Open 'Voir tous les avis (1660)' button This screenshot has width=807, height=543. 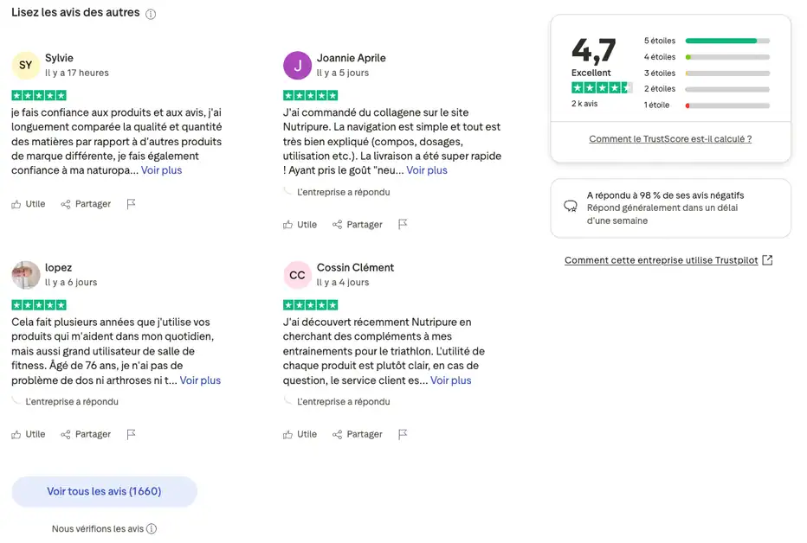tap(104, 492)
